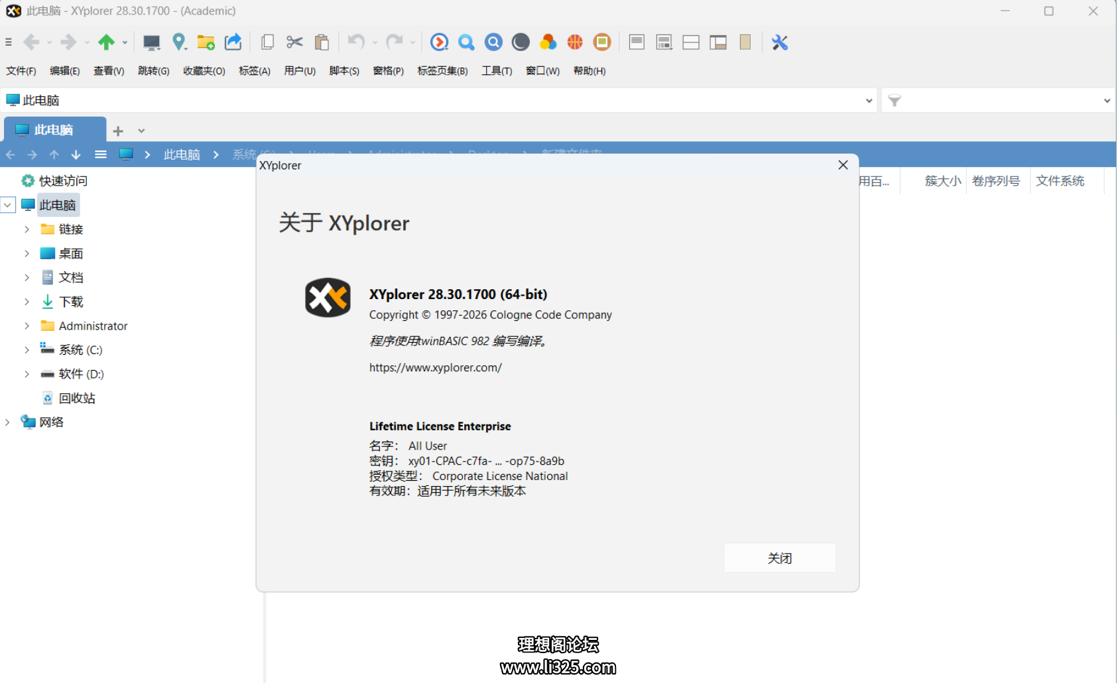The width and height of the screenshot is (1118, 683).
Task: Click the blue share arrow toolbar icon
Action: pos(233,42)
